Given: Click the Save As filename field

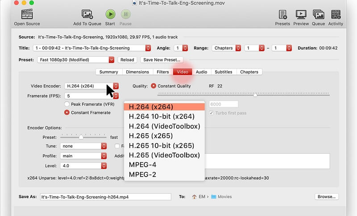Looking at the screenshot, I should click(105, 197).
